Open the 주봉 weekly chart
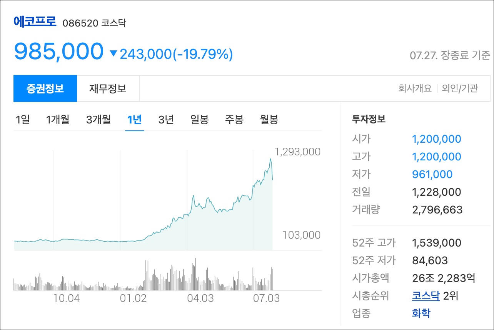Viewport: 494px width, 330px height. (x=234, y=120)
